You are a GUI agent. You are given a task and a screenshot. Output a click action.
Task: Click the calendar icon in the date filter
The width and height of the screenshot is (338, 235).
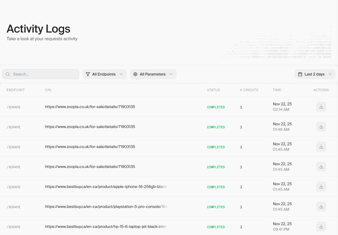[x=300, y=74]
